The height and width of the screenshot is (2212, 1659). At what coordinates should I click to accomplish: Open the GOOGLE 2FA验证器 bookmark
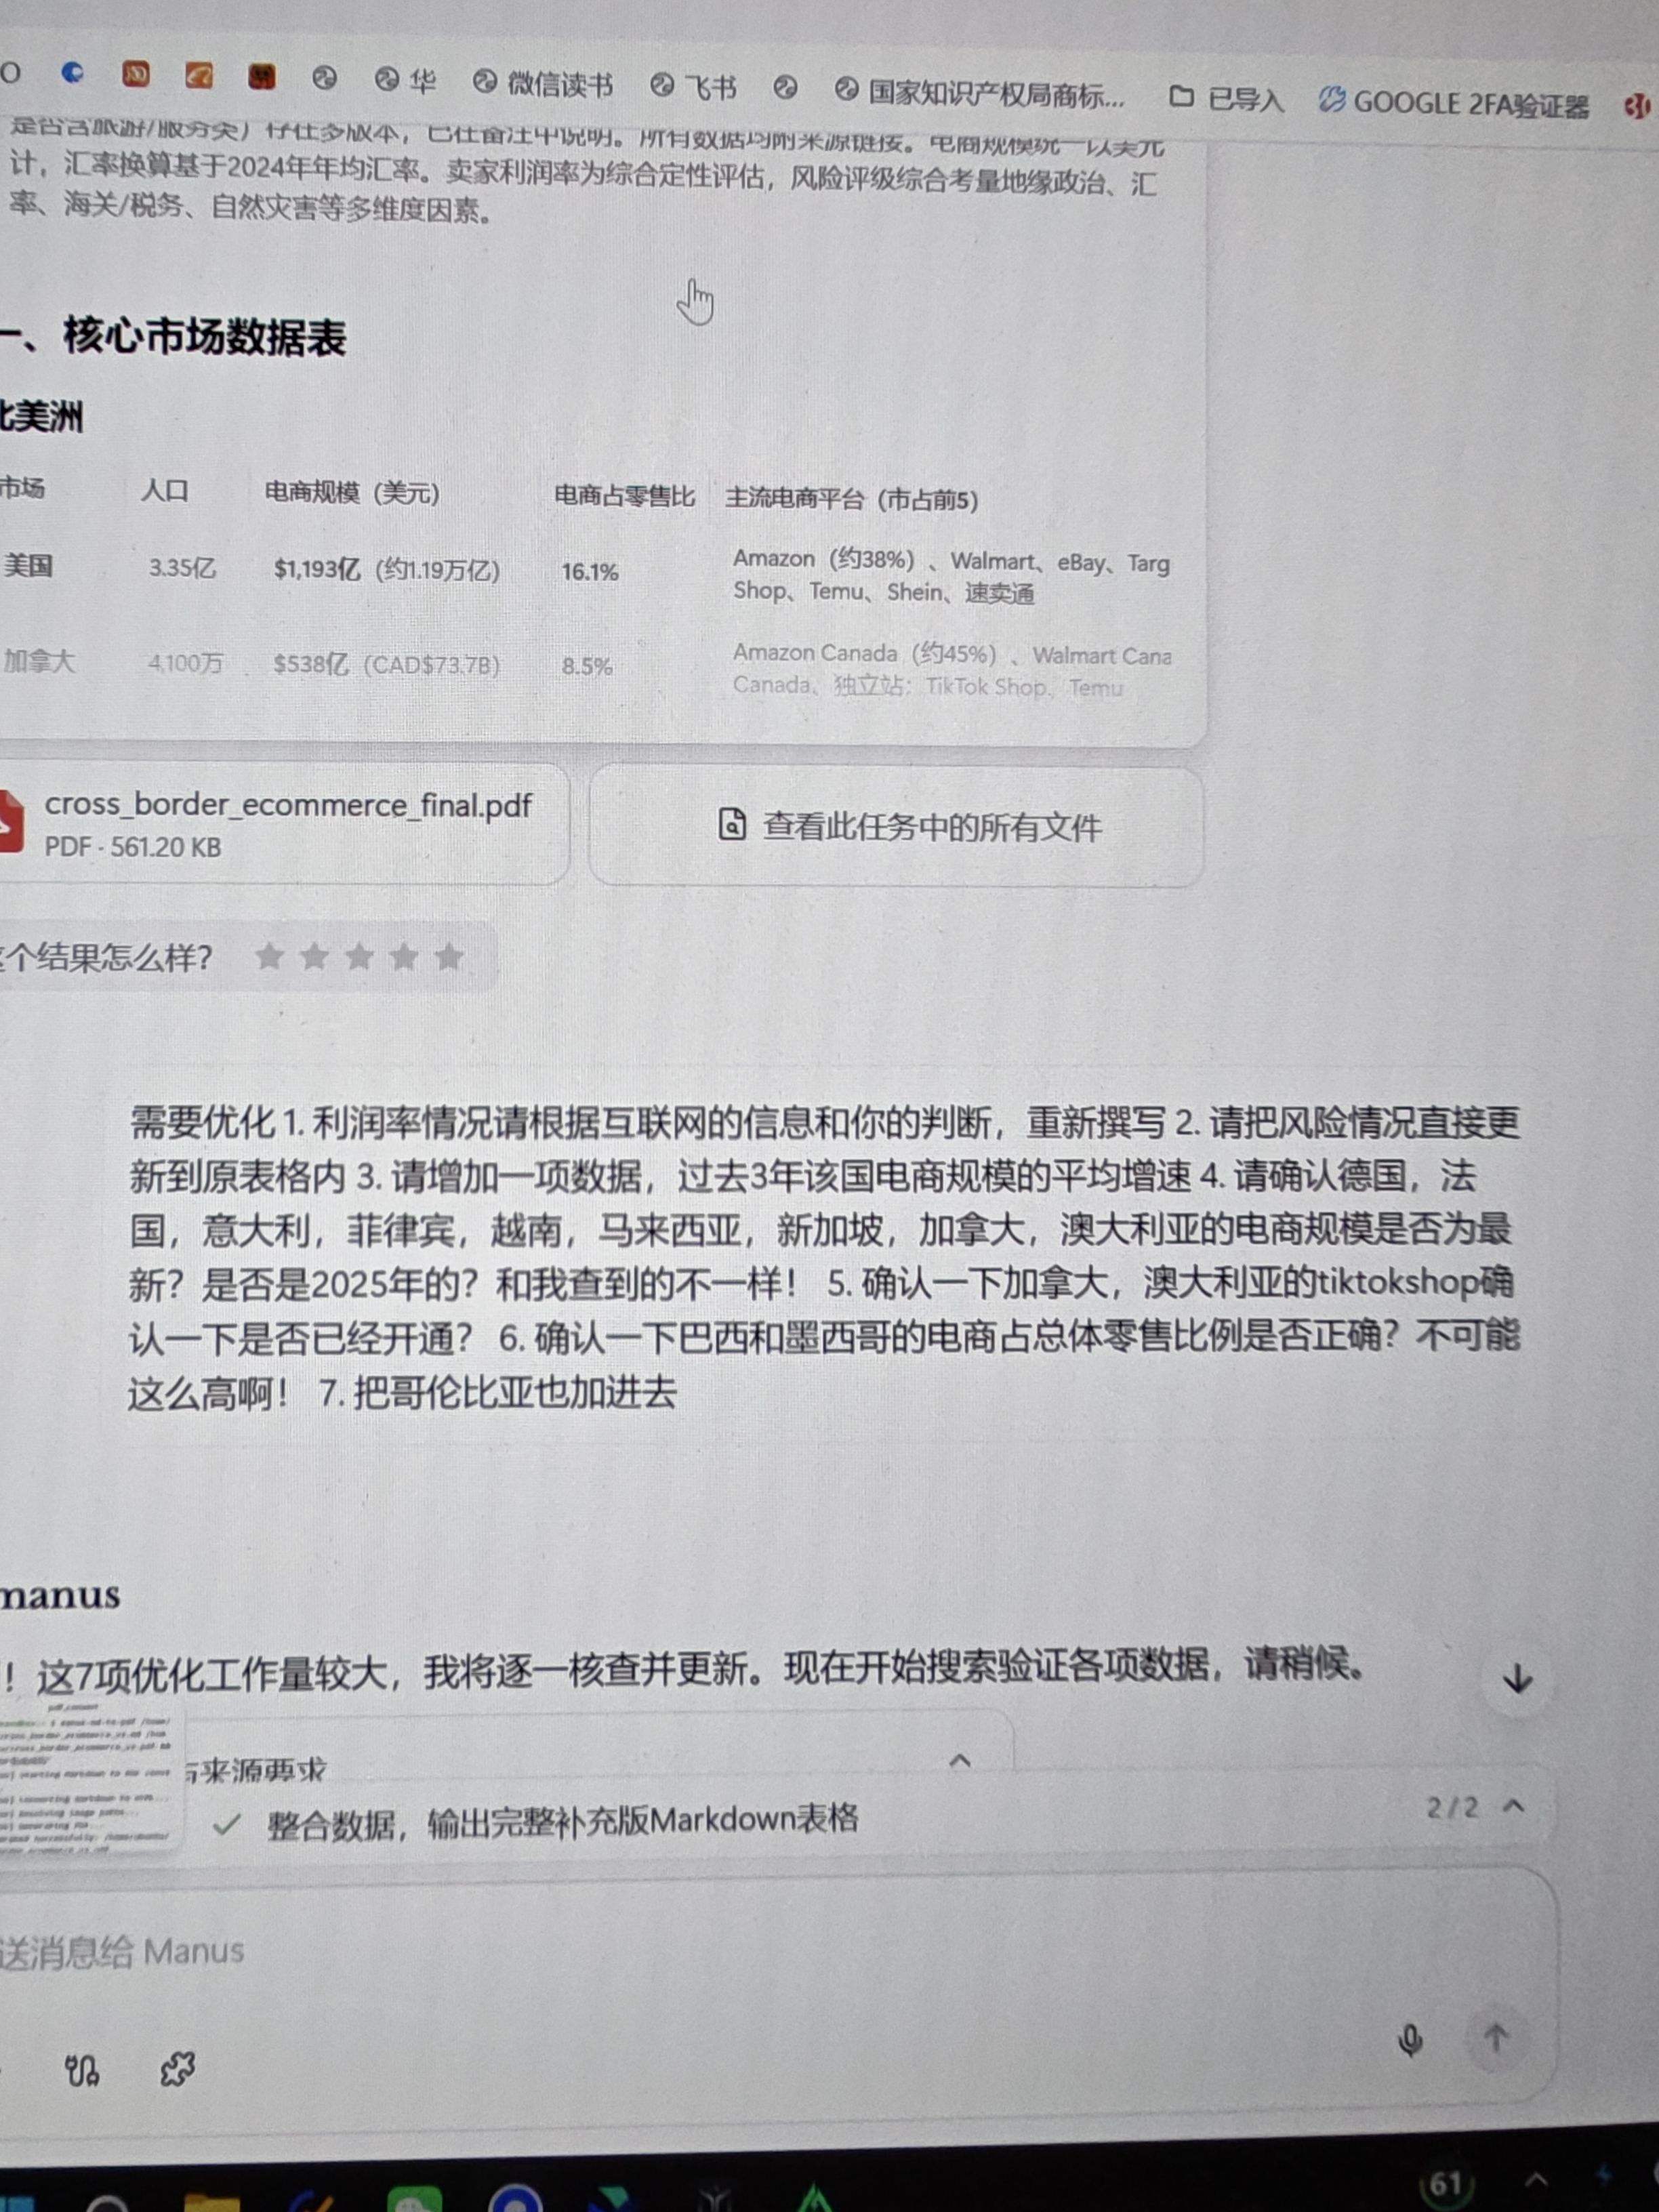coord(1455,104)
